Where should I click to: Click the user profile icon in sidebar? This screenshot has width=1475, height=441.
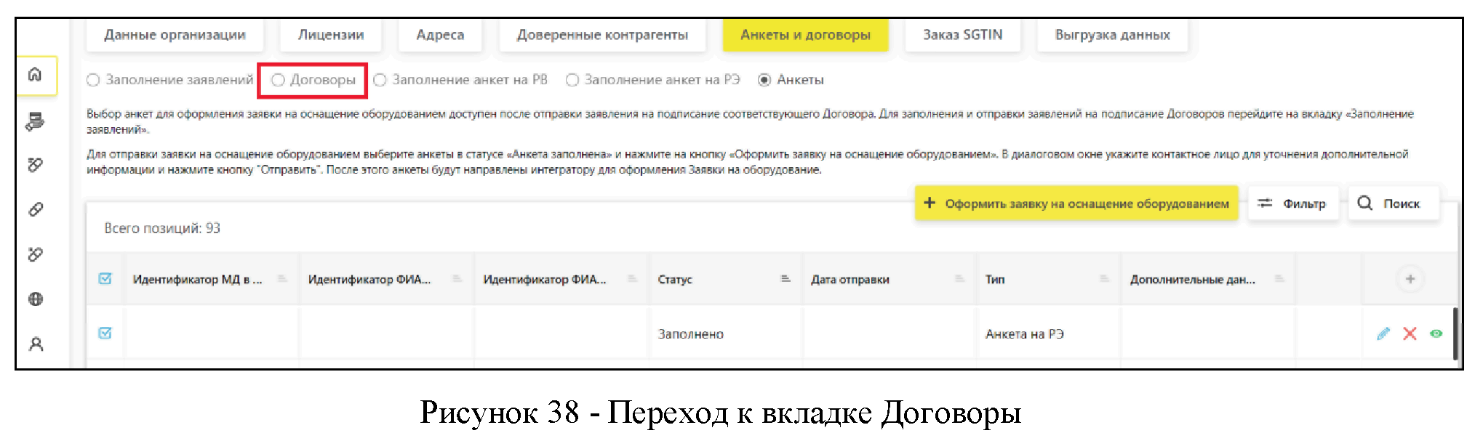pyautogui.click(x=36, y=344)
